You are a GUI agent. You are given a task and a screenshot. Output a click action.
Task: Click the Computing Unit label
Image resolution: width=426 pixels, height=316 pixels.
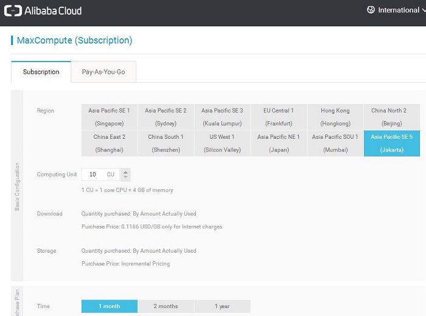[57, 174]
